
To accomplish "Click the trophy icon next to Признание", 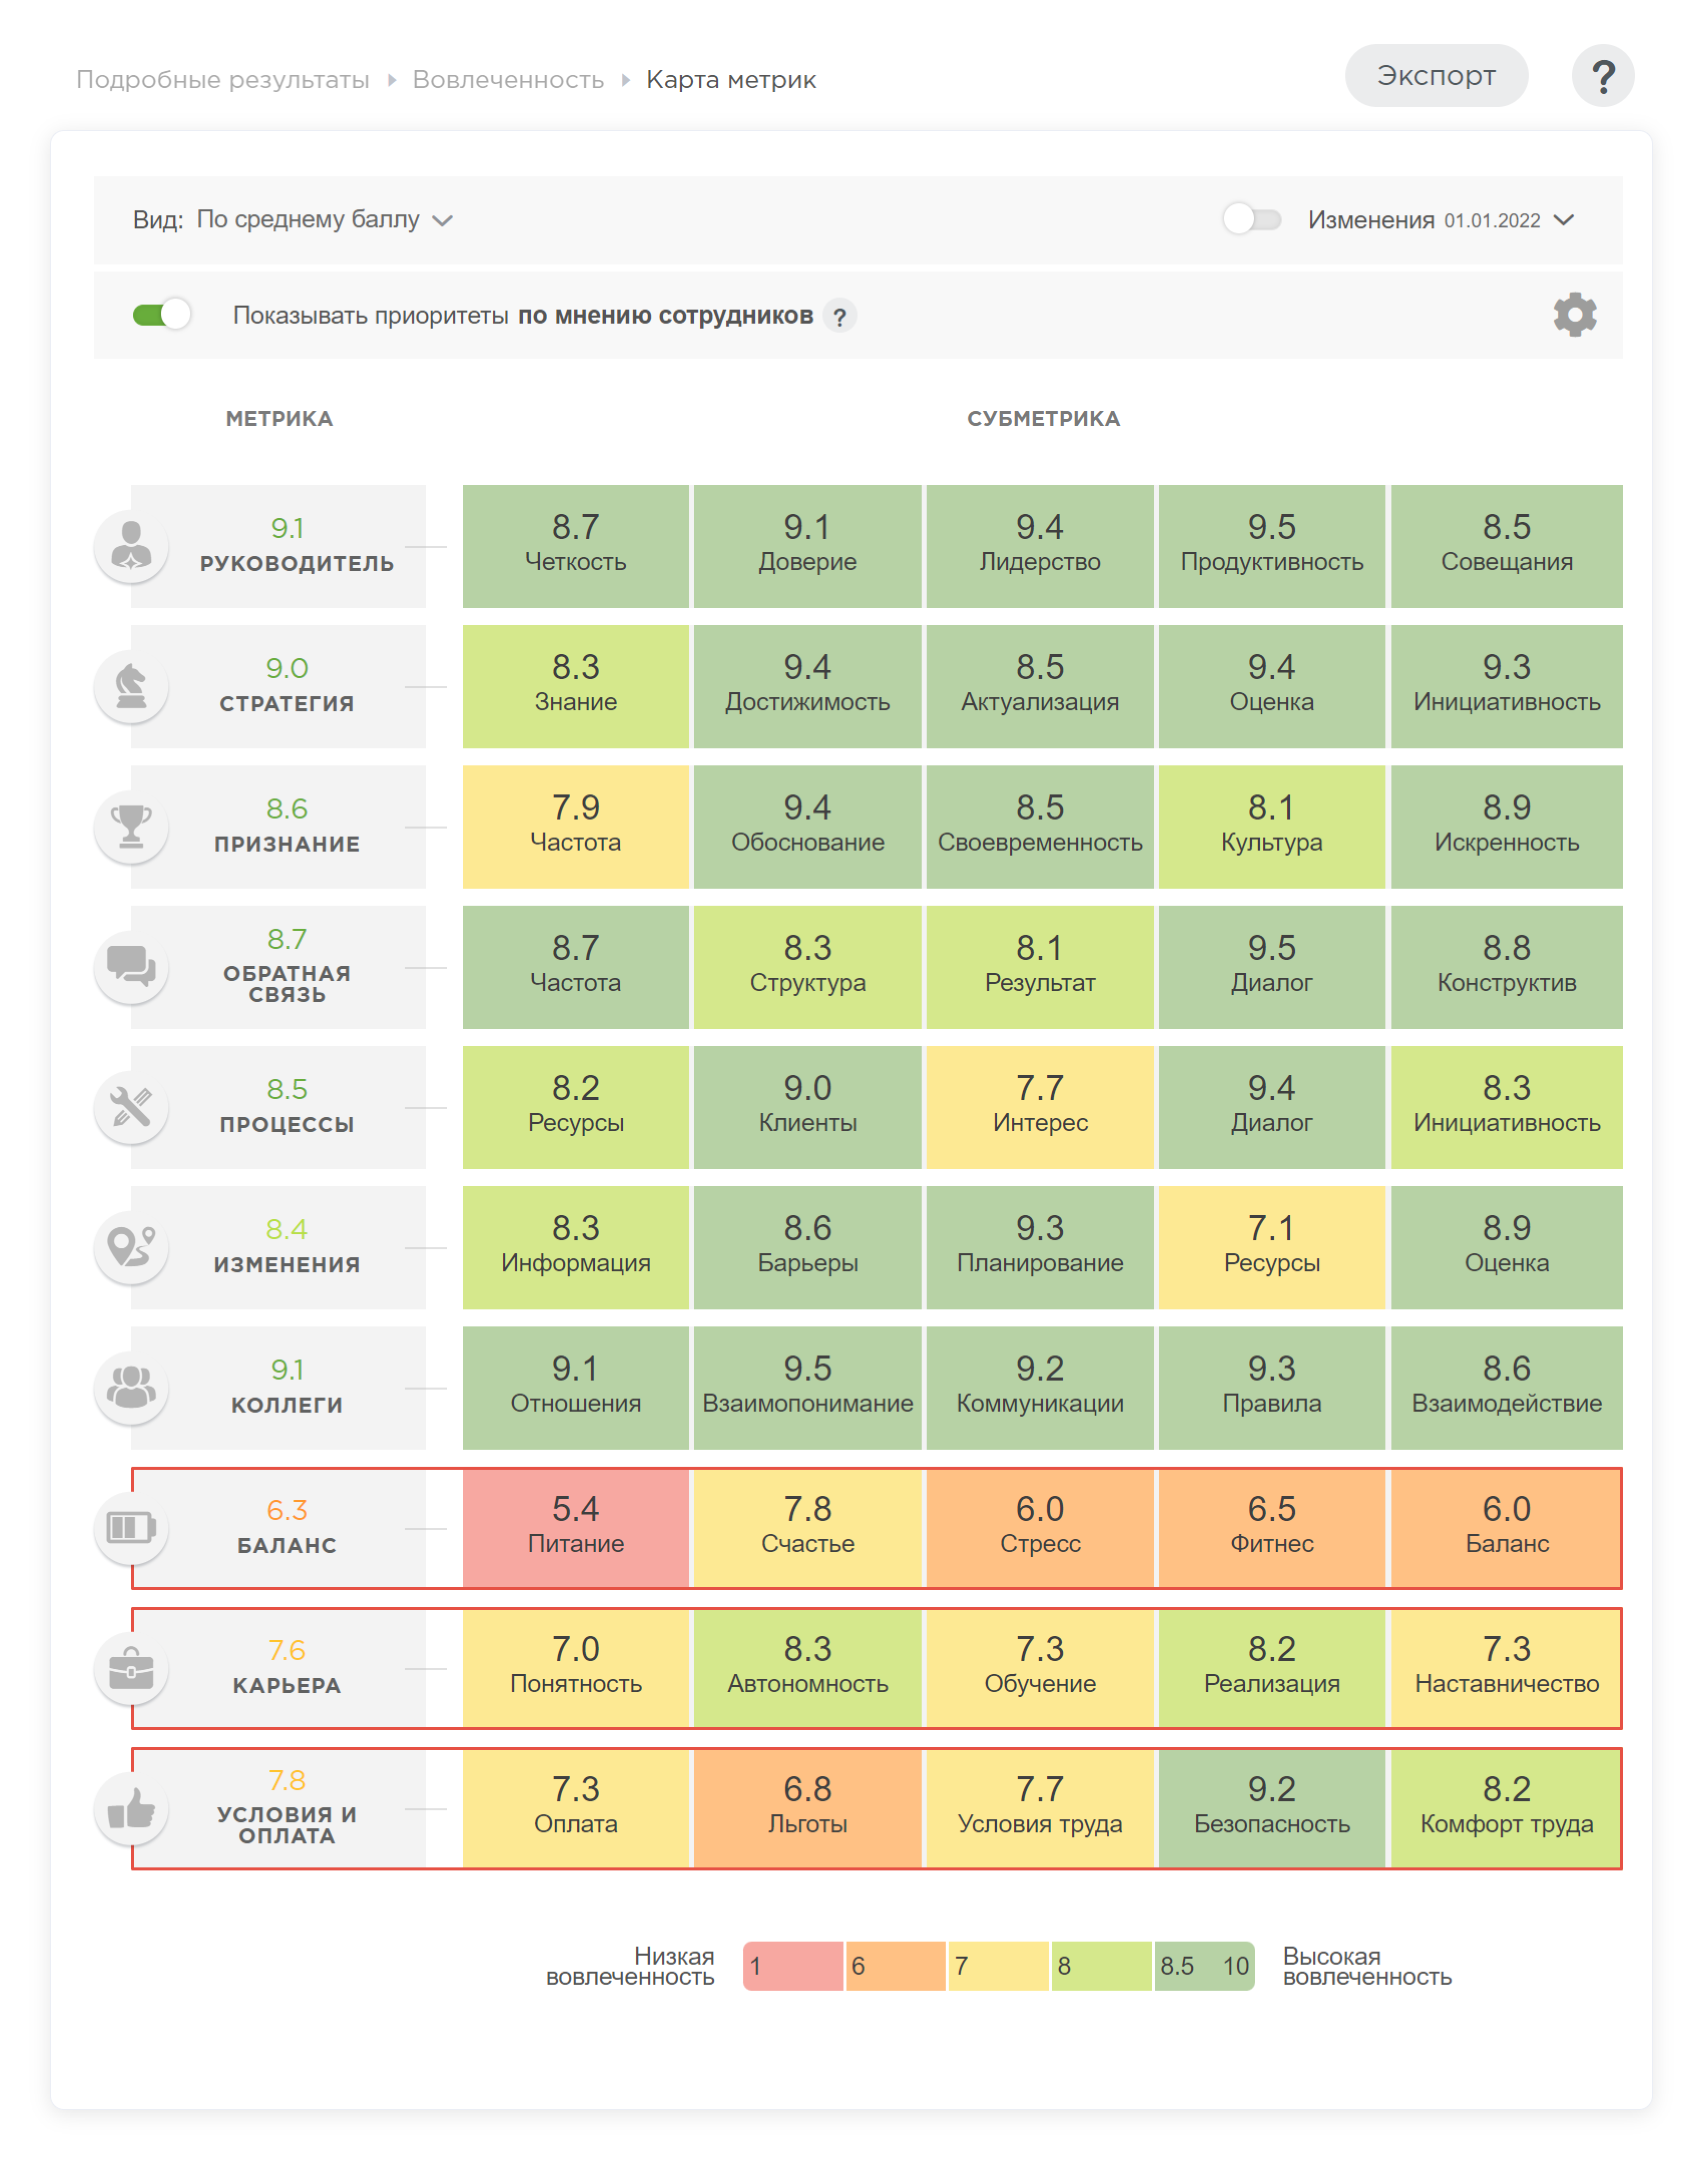I will 133,827.
